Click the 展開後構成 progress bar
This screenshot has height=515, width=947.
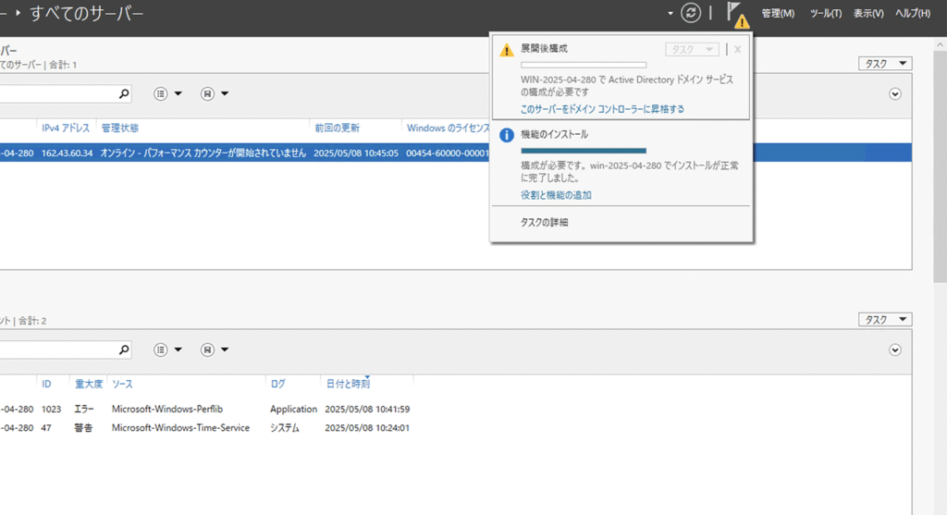click(584, 65)
